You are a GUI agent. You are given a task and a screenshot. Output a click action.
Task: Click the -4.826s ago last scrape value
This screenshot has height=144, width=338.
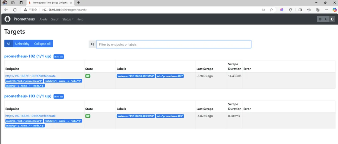(205, 116)
